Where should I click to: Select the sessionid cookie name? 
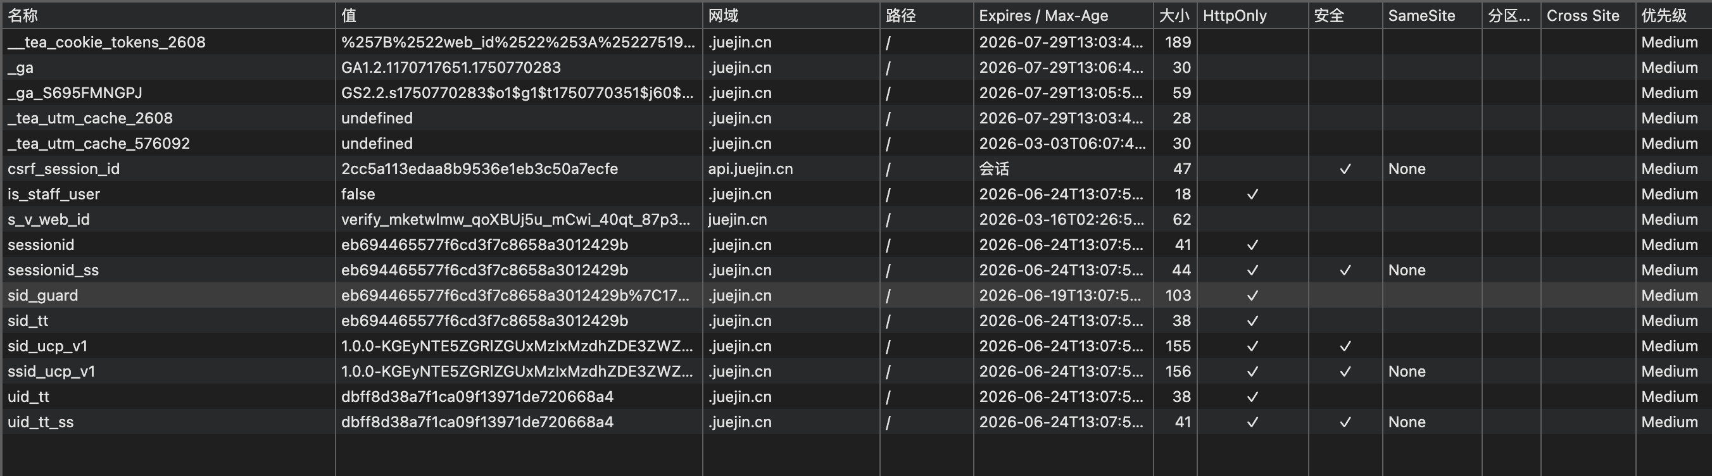pyautogui.click(x=41, y=245)
